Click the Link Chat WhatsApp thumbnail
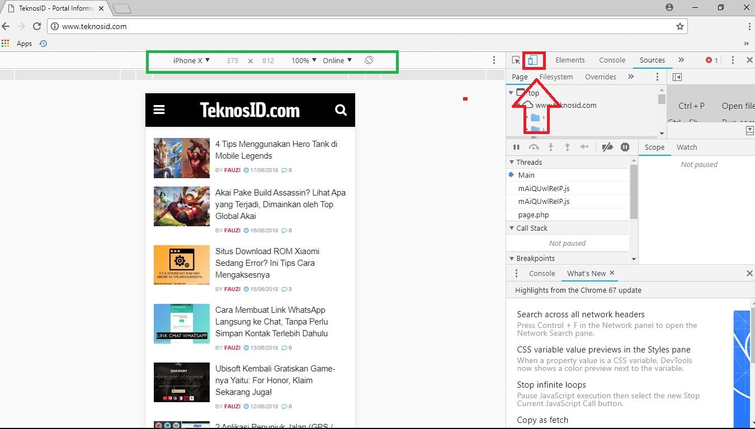The image size is (755, 429). pyautogui.click(x=182, y=323)
